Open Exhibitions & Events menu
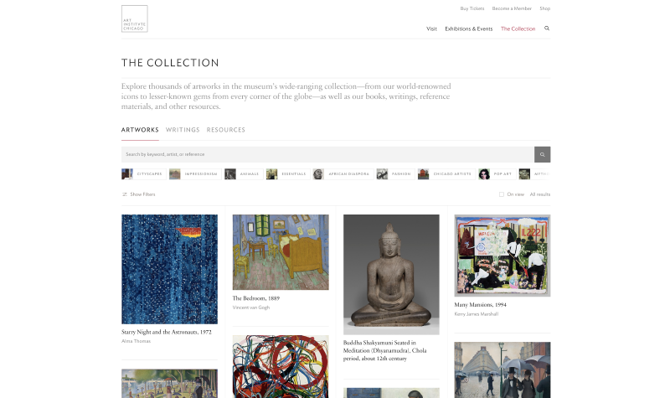Image resolution: width=670 pixels, height=398 pixels. pyautogui.click(x=469, y=28)
